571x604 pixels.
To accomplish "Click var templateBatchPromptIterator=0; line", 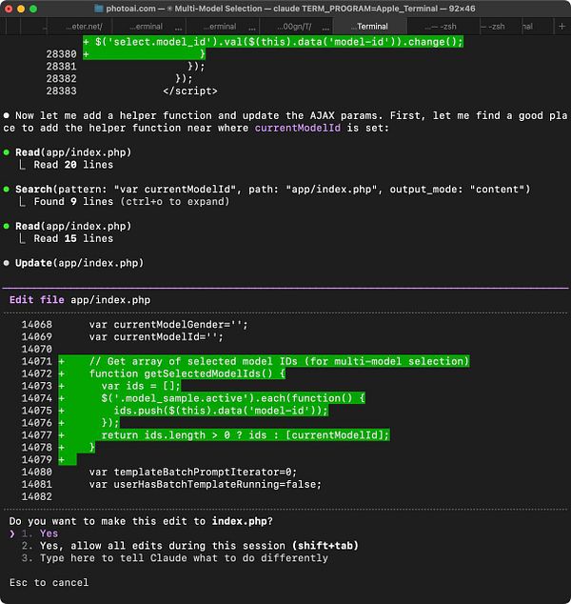I will pyautogui.click(x=193, y=472).
